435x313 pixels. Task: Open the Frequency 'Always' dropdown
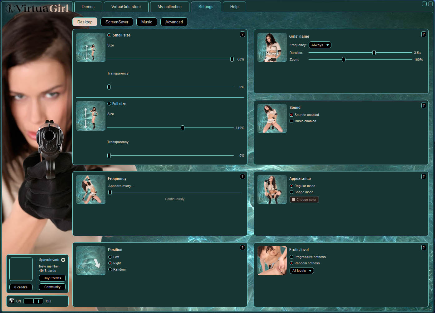(x=320, y=45)
